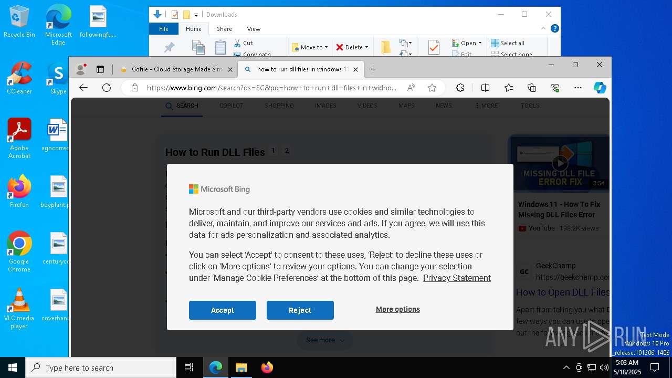View site information lock icon
This screenshot has height=378, width=672.
(x=135, y=88)
